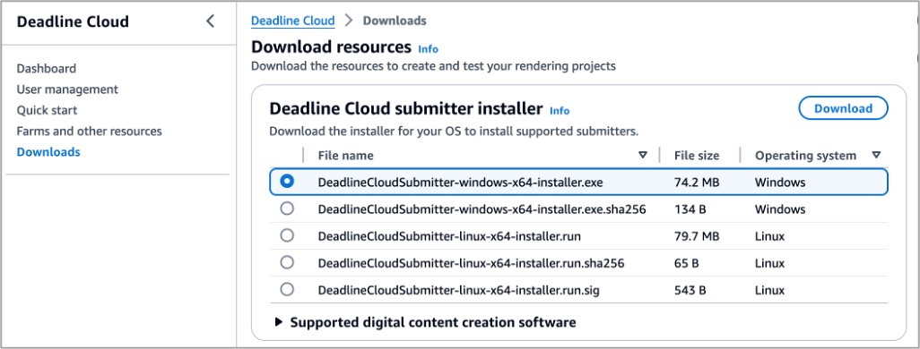The height and width of the screenshot is (349, 920).
Task: Select linux-x64-installer.run.sig radio button
Action: pyautogui.click(x=287, y=289)
